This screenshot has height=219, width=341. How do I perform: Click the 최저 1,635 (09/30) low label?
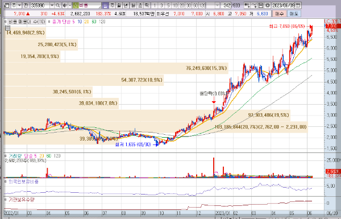133,144
